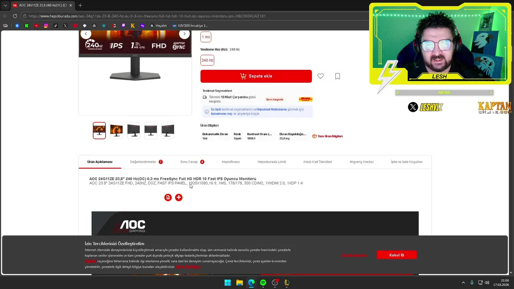Open the Alışveriş Kredisi tab

click(x=361, y=162)
